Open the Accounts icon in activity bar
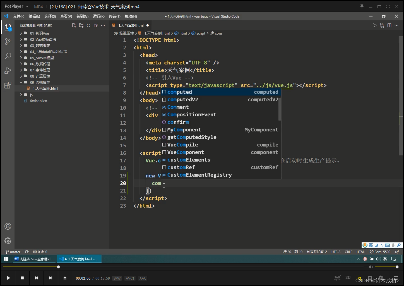Viewport: 404px width, 286px height. [8, 226]
